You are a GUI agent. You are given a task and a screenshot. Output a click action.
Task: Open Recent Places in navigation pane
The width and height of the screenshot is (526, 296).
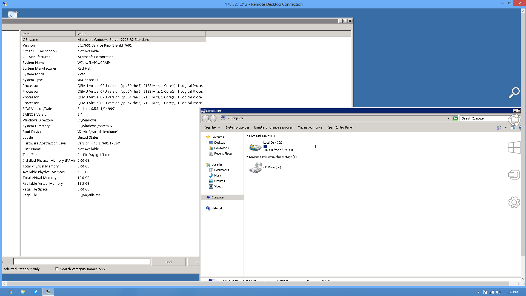coord(223,153)
